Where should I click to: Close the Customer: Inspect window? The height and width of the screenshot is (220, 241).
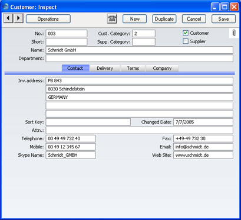(x=234, y=7)
